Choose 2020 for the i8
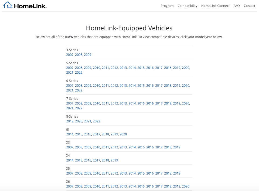Viewport: 259px width, 191px height. [123, 134]
